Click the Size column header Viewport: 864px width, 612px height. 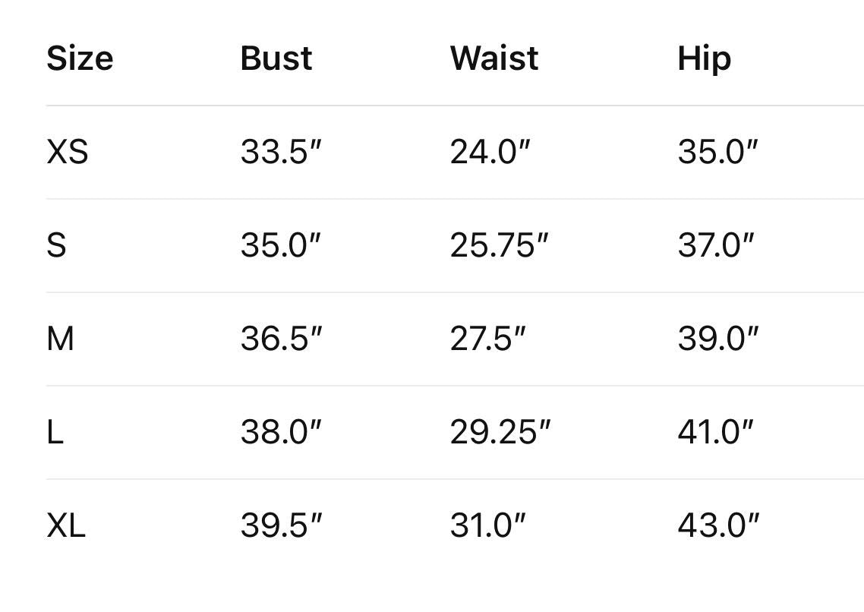pos(80,58)
